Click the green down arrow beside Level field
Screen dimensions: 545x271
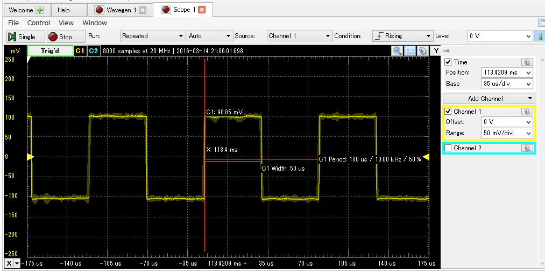click(x=541, y=36)
